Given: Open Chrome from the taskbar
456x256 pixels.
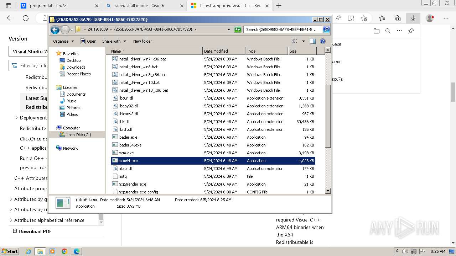Looking at the screenshot, I should (x=64, y=251).
